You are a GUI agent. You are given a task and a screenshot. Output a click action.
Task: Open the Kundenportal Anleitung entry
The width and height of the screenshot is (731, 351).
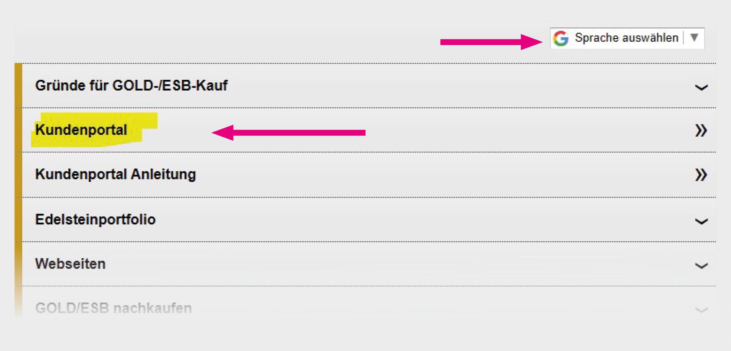[115, 174]
